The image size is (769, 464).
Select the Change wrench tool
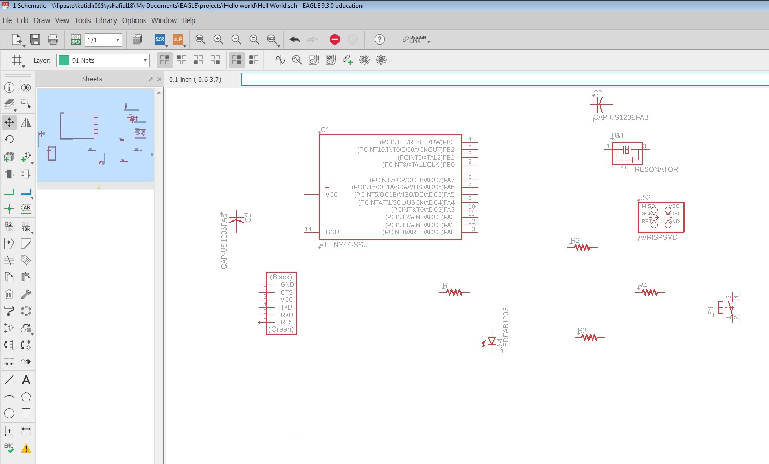coord(26,294)
